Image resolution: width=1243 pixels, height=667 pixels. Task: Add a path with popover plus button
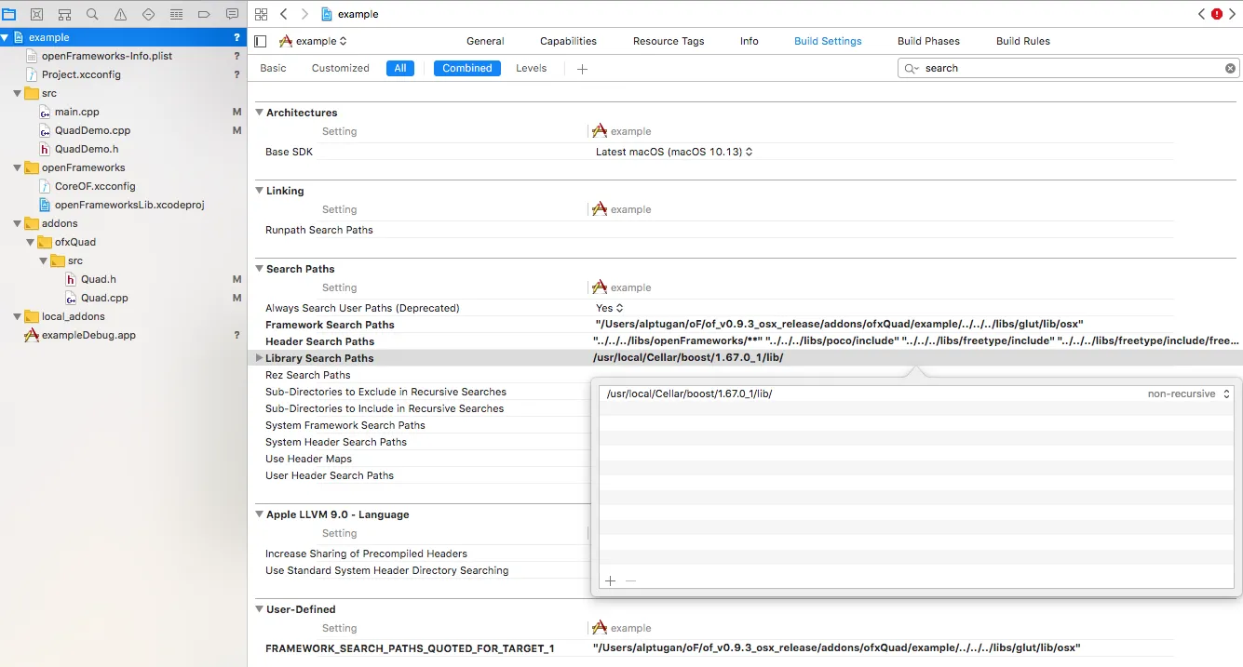click(611, 580)
